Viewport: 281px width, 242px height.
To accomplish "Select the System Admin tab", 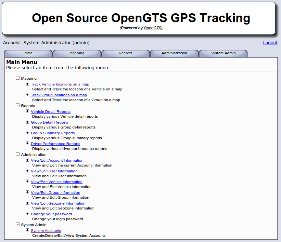I will (x=223, y=53).
